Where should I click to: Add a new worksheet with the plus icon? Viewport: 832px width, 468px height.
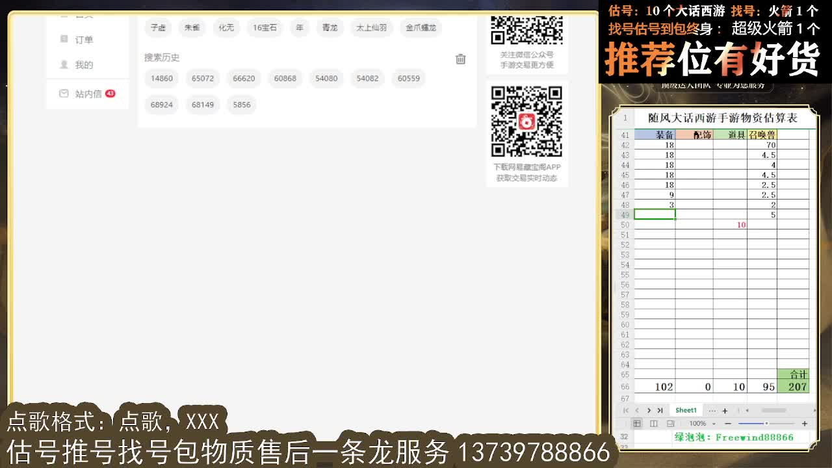point(725,410)
